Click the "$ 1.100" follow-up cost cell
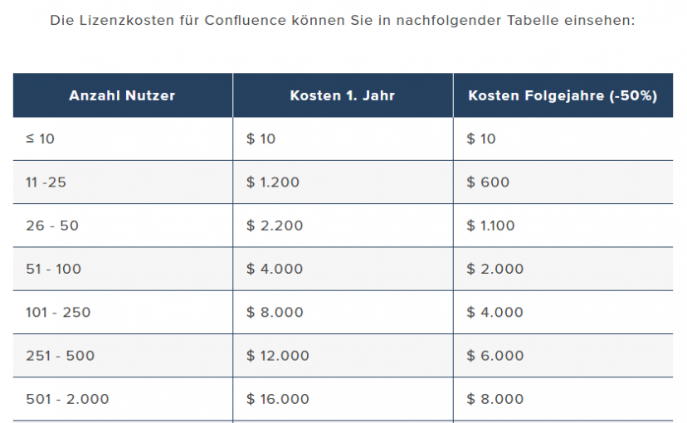Screen dimensions: 687x423 tap(490, 226)
